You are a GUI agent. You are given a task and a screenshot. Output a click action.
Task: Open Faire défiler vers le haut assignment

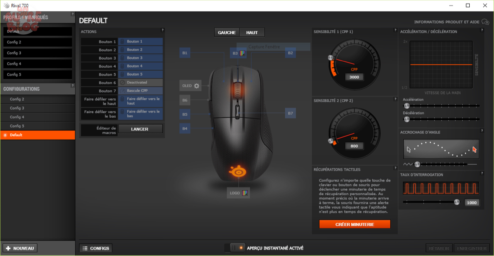(x=140, y=101)
